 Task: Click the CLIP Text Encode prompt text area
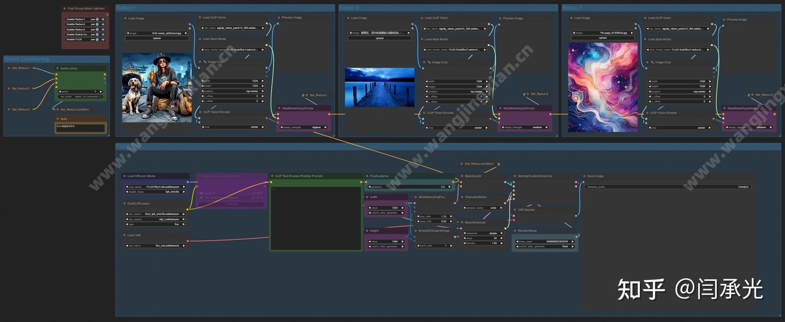pos(316,218)
